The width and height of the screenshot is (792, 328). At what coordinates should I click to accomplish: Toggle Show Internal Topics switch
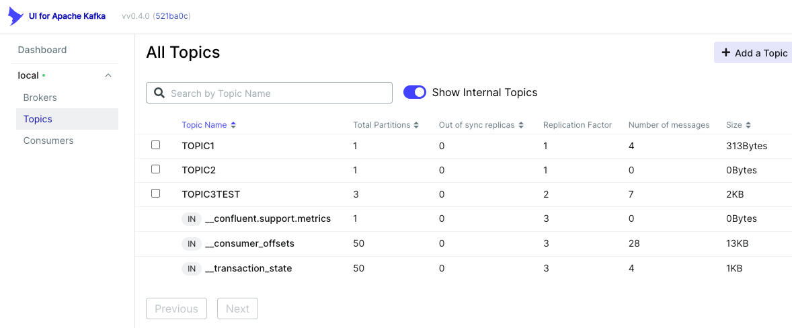tap(415, 92)
